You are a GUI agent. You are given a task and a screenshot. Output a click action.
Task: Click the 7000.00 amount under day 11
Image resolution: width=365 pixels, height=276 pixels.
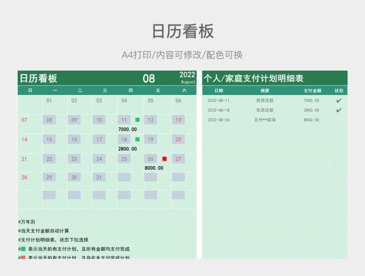point(127,130)
